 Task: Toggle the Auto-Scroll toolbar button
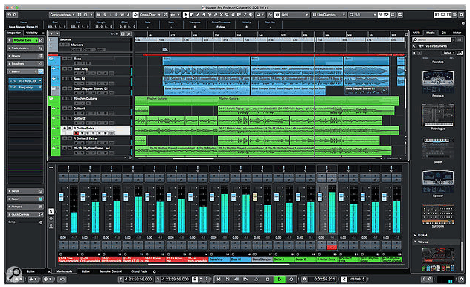click(x=173, y=14)
